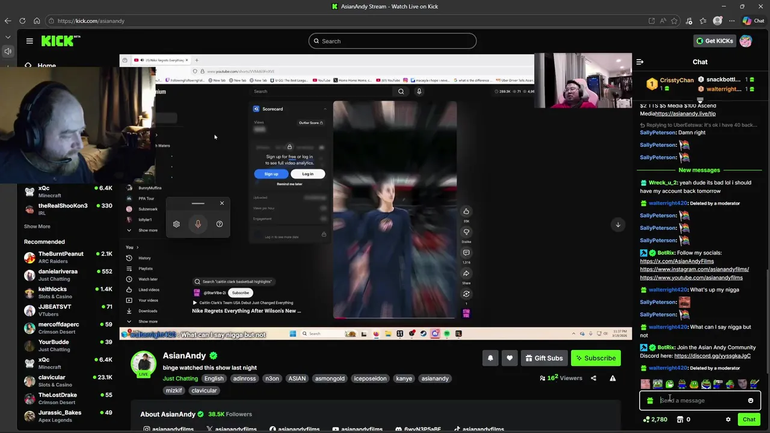The height and width of the screenshot is (433, 770).
Task: Open YourBudde Just Chatting channel
Action: click(x=68, y=345)
